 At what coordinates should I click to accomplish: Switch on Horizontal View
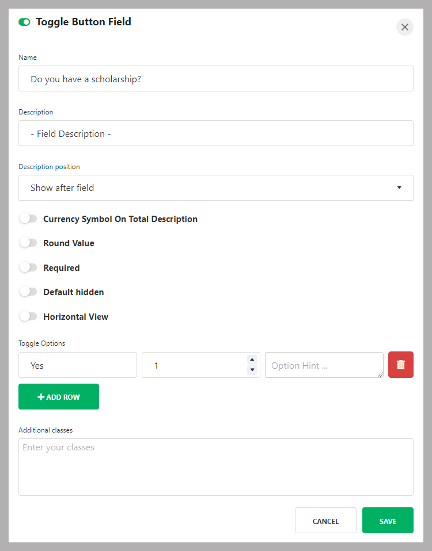(x=28, y=316)
